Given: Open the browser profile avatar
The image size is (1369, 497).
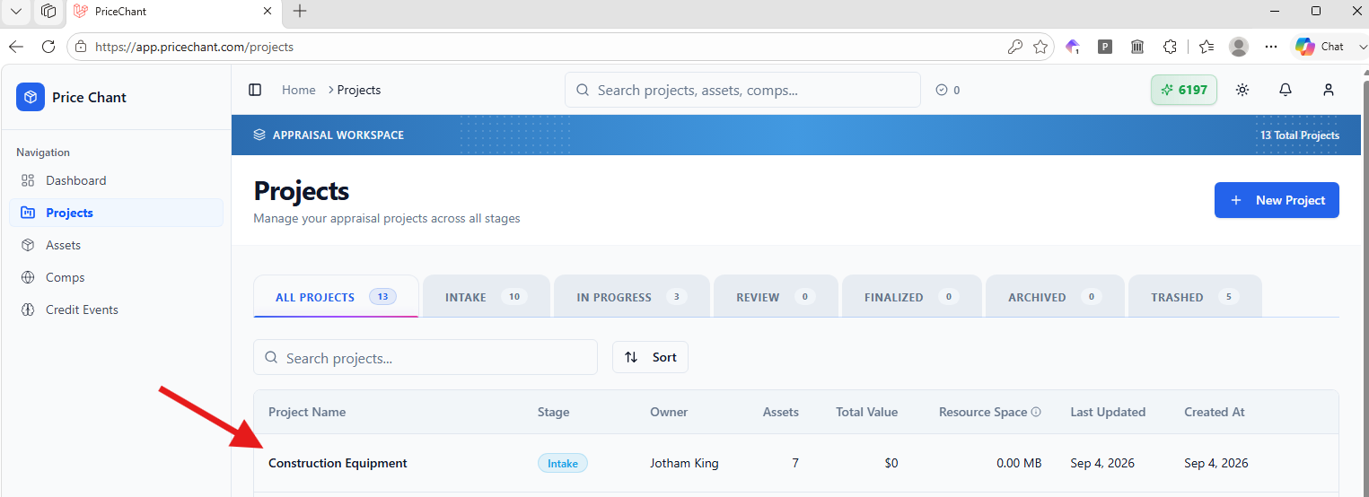Looking at the screenshot, I should 1239,47.
